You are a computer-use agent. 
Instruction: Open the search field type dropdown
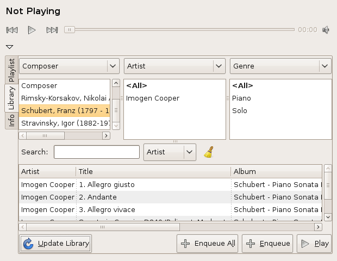pos(170,152)
